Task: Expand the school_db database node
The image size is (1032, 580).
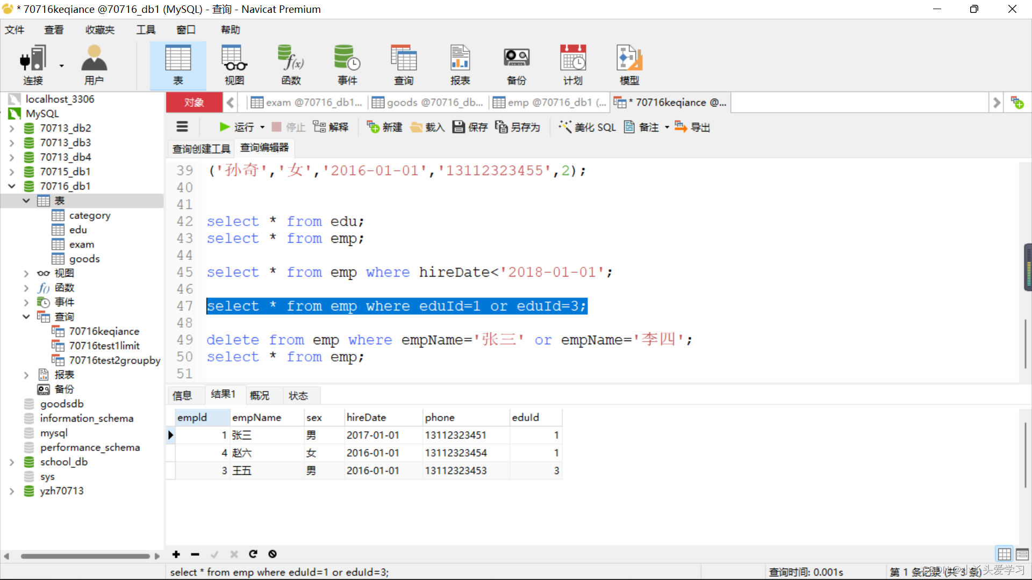Action: click(x=12, y=462)
